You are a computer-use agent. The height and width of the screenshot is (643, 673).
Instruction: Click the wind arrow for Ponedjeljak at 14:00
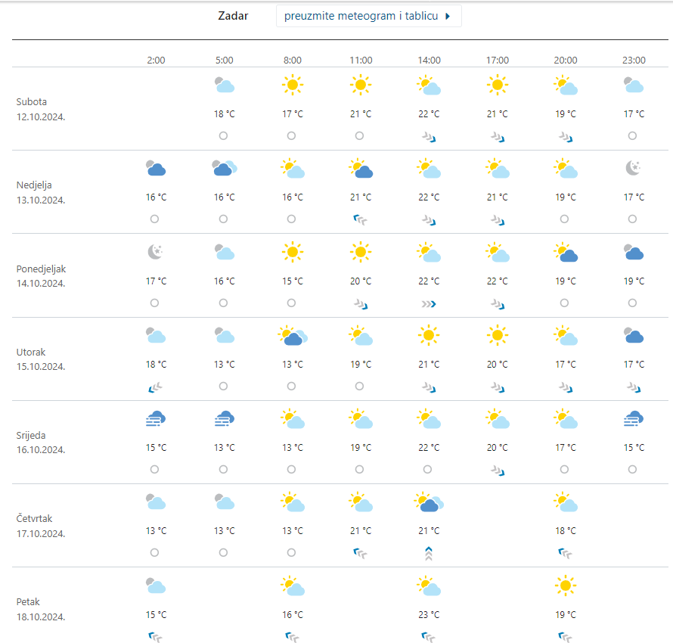(x=429, y=303)
